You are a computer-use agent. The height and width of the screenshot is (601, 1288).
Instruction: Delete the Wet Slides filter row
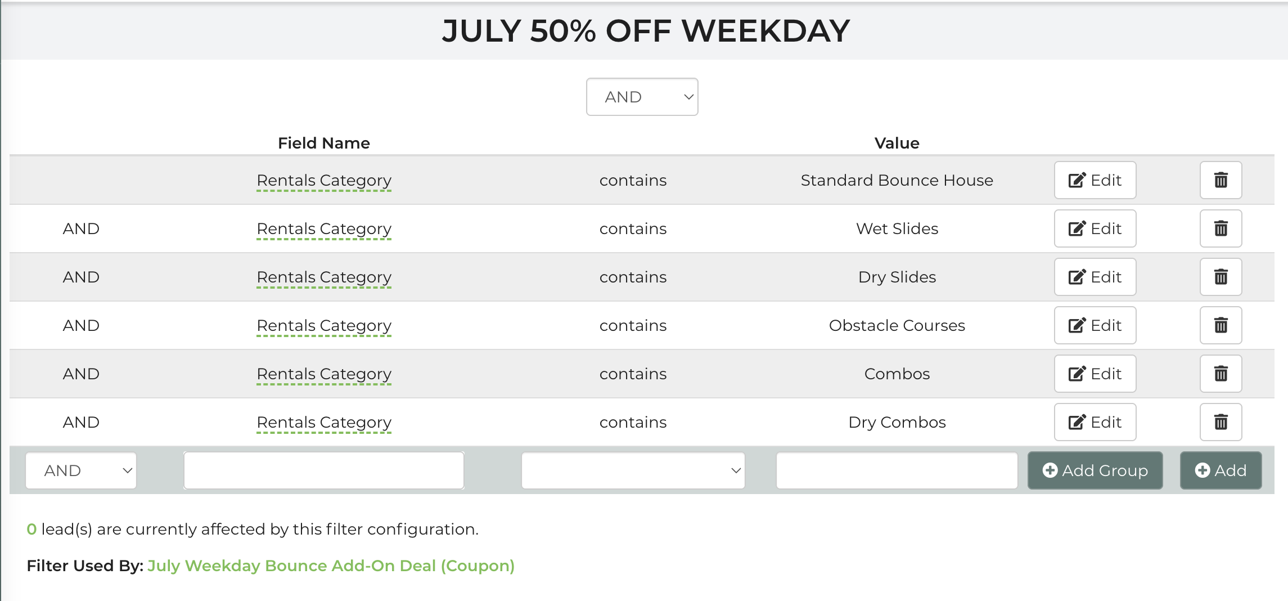click(1221, 228)
